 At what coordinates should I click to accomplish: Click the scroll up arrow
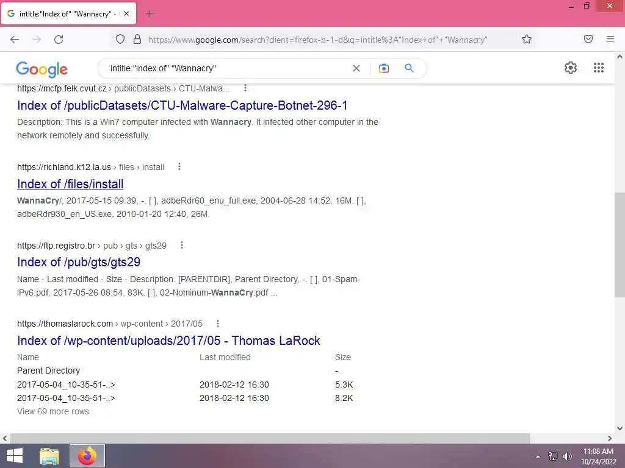[620, 57]
